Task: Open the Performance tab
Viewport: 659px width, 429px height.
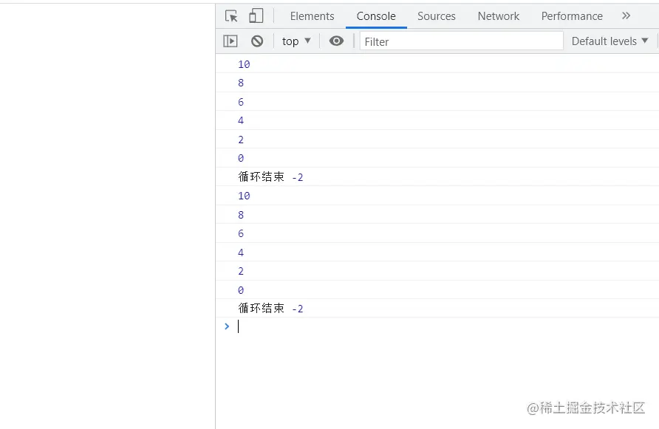Action: [572, 16]
